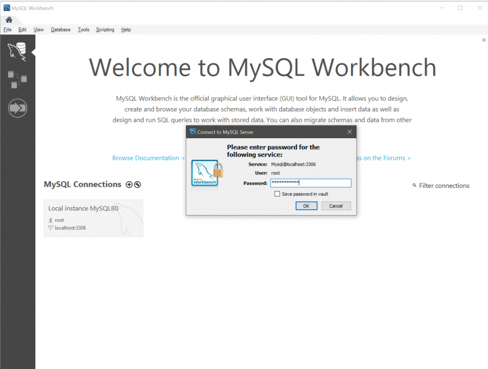The width and height of the screenshot is (488, 369).
Task: Select the dolphin MySQL connections sidebar icon
Action: tap(18, 51)
